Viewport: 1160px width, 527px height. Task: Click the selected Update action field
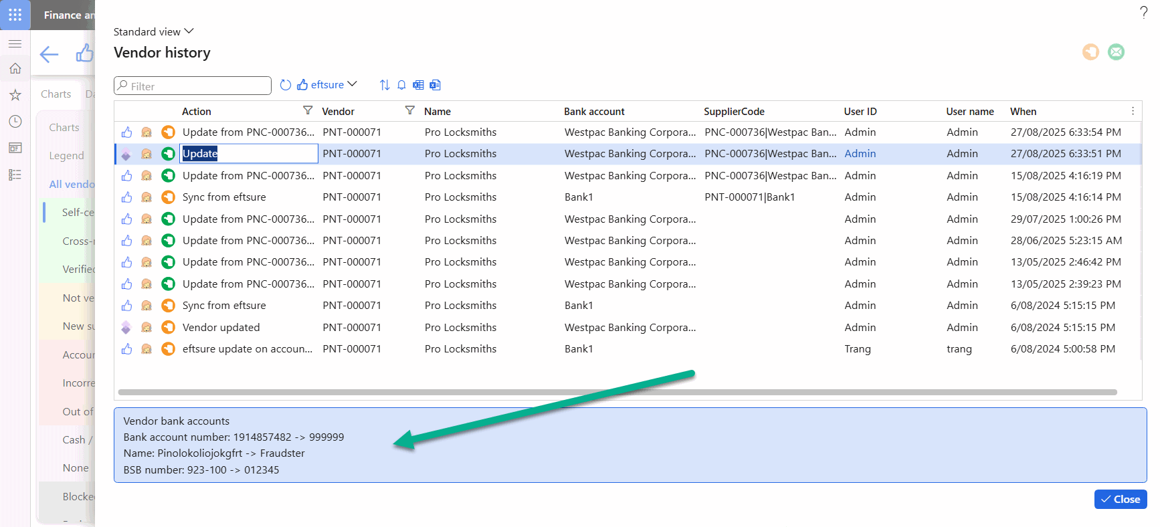tap(249, 154)
